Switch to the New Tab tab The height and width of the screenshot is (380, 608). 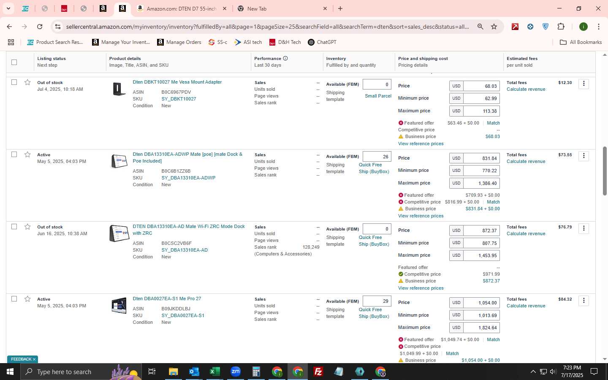click(x=282, y=8)
